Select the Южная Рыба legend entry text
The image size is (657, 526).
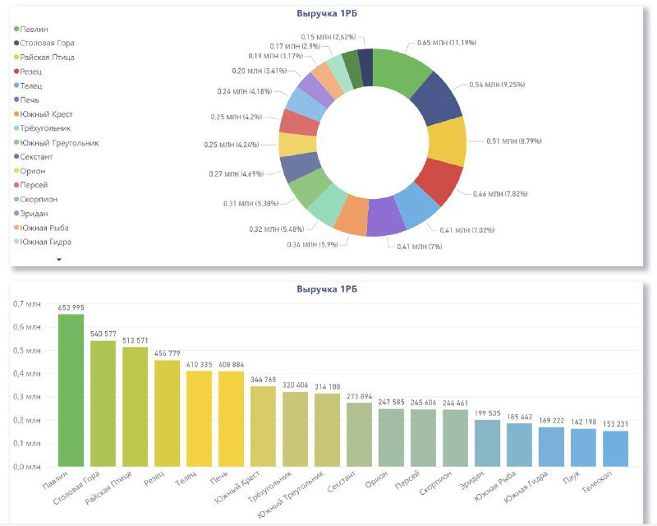click(x=44, y=228)
